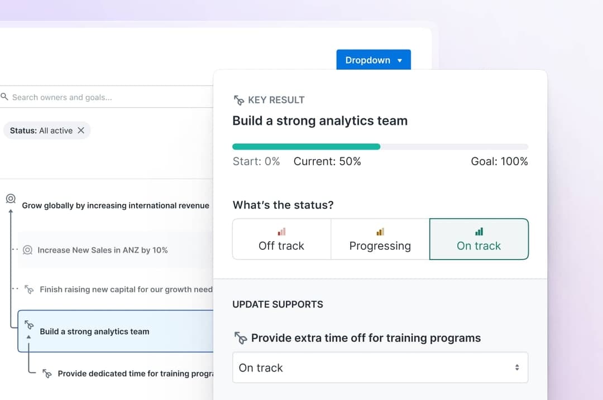The width and height of the screenshot is (603, 400).
Task: Select the Progressing status option
Action: point(380,239)
